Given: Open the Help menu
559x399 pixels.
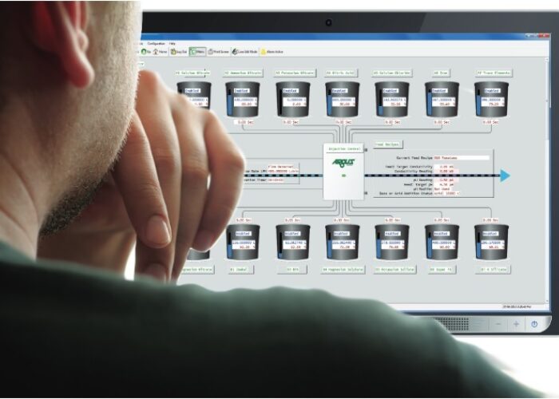Looking at the screenshot, I should [x=172, y=43].
